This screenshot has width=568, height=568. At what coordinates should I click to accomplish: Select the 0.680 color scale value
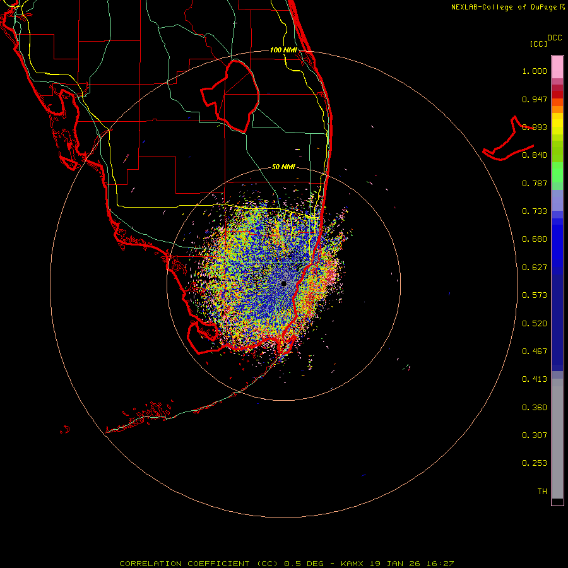(x=535, y=239)
